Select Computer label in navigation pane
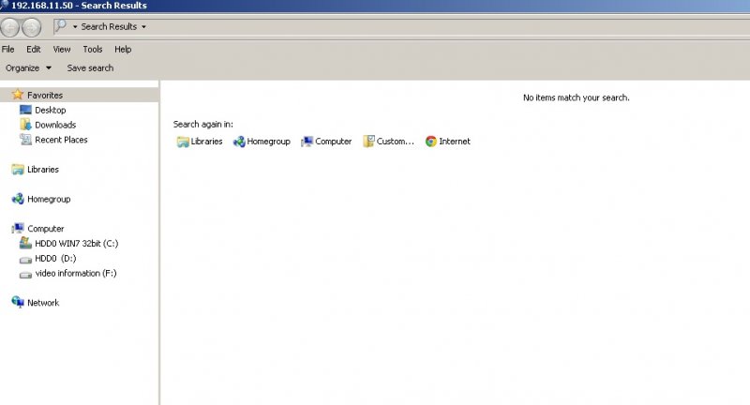This screenshot has width=750, height=405. [45, 229]
